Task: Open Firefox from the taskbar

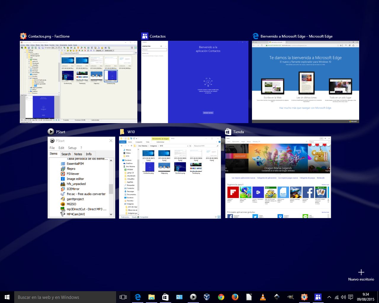Action: pos(235,297)
